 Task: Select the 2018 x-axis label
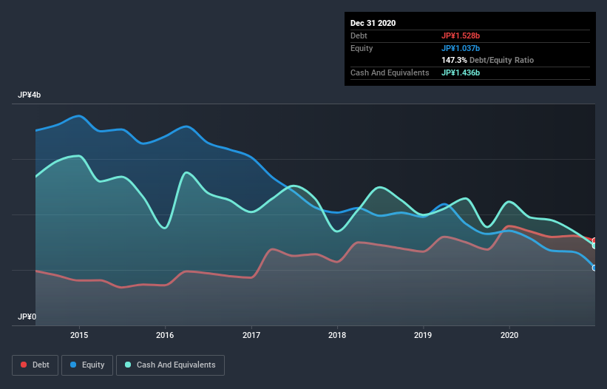337,335
